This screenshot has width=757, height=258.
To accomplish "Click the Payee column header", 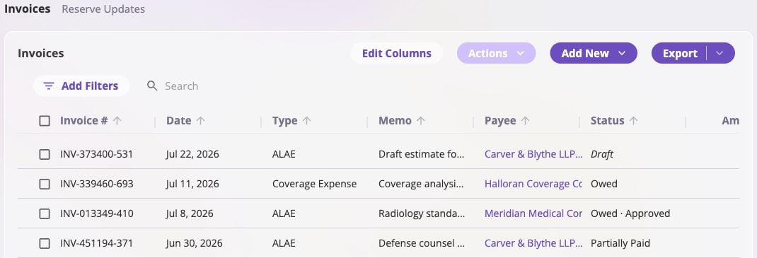I will [x=500, y=121].
